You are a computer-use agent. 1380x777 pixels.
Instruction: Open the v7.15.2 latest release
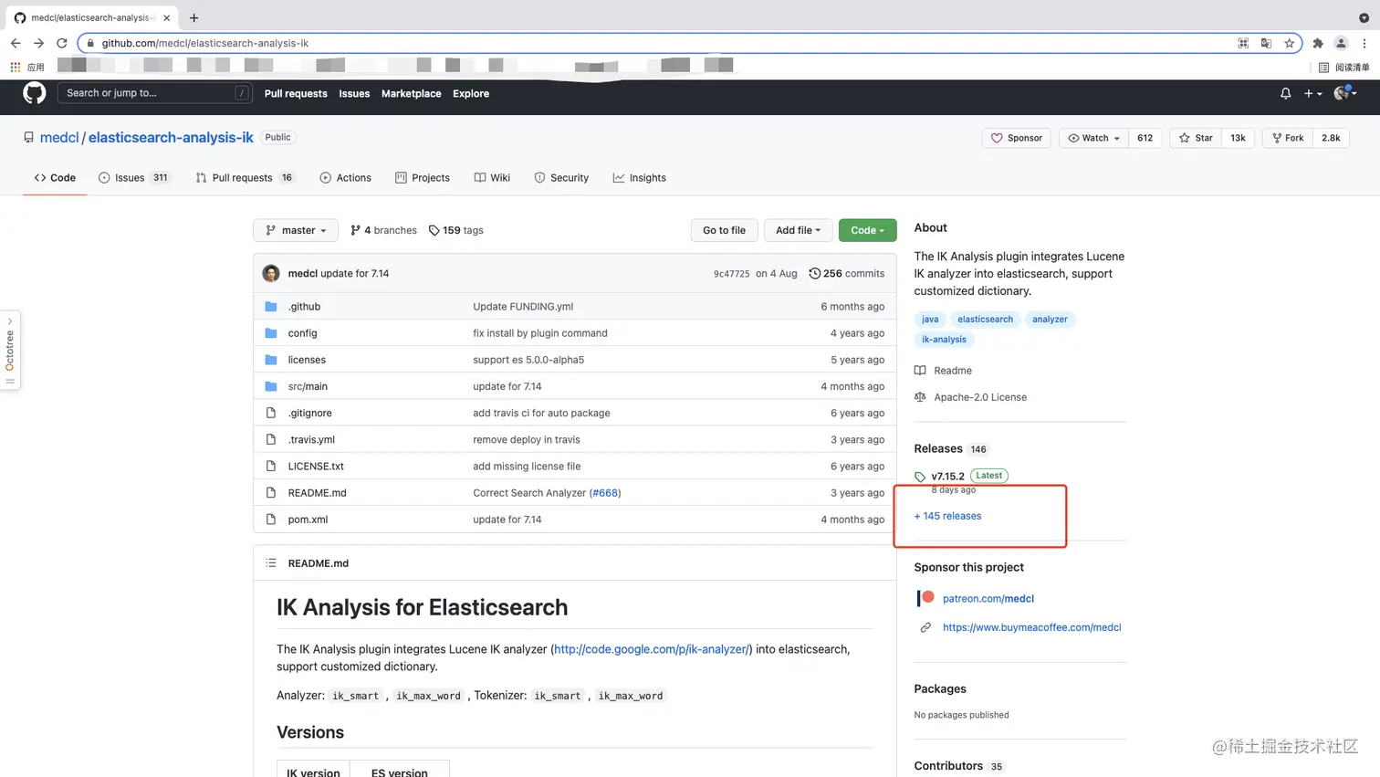(x=947, y=476)
